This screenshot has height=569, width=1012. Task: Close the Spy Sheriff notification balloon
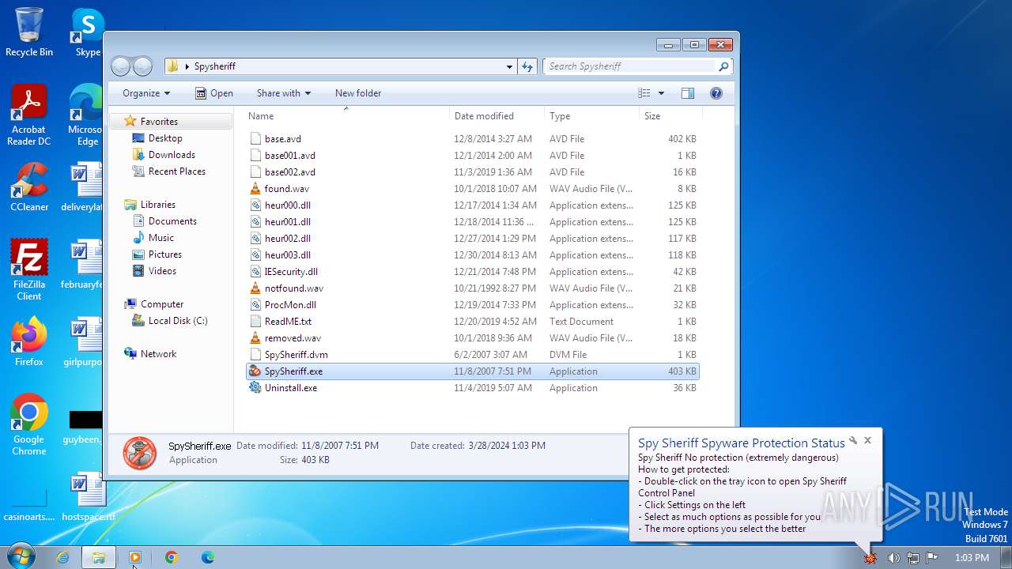tap(867, 440)
